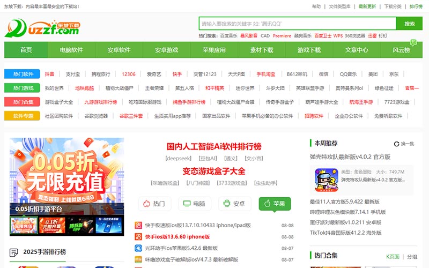The height and width of the screenshot is (268, 429).
Task: Click the 热门合集 red label
Action: [22, 102]
